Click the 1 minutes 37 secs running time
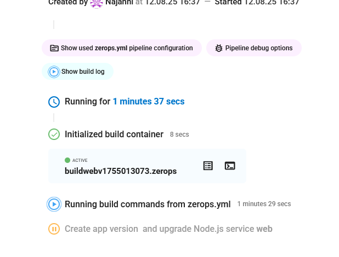Image resolution: width=339 pixels, height=257 pixels. click(x=149, y=102)
